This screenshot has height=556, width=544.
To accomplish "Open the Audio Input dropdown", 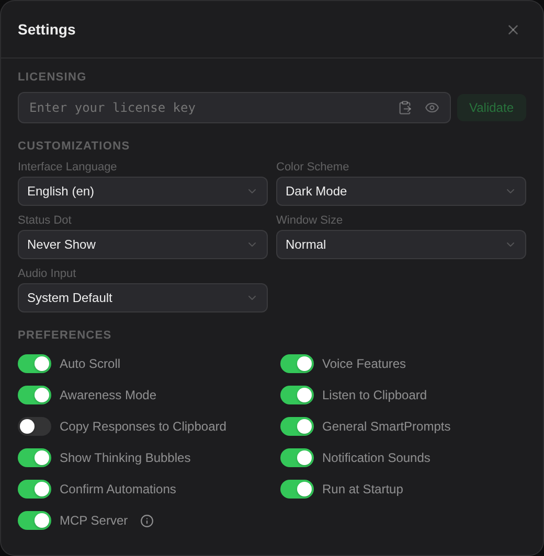I will pos(143,298).
